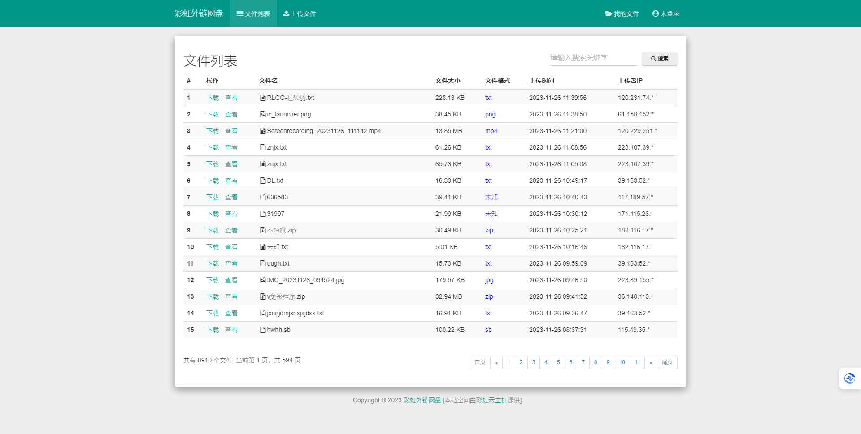Click the file icon beside jxnnjdmjxnxjxjdss.txt
This screenshot has height=434, width=861.
tap(263, 313)
